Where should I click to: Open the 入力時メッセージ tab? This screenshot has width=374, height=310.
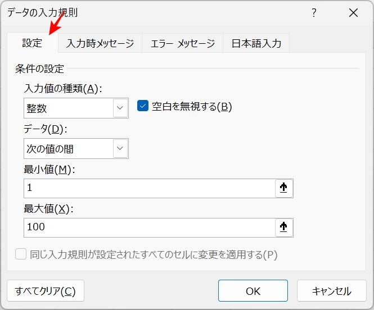pyautogui.click(x=100, y=43)
